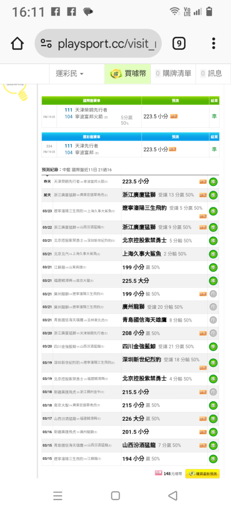This screenshot has width=231, height=513.
Task: Tap the Wi-Fi status icon
Action: pyautogui.click(x=175, y=12)
